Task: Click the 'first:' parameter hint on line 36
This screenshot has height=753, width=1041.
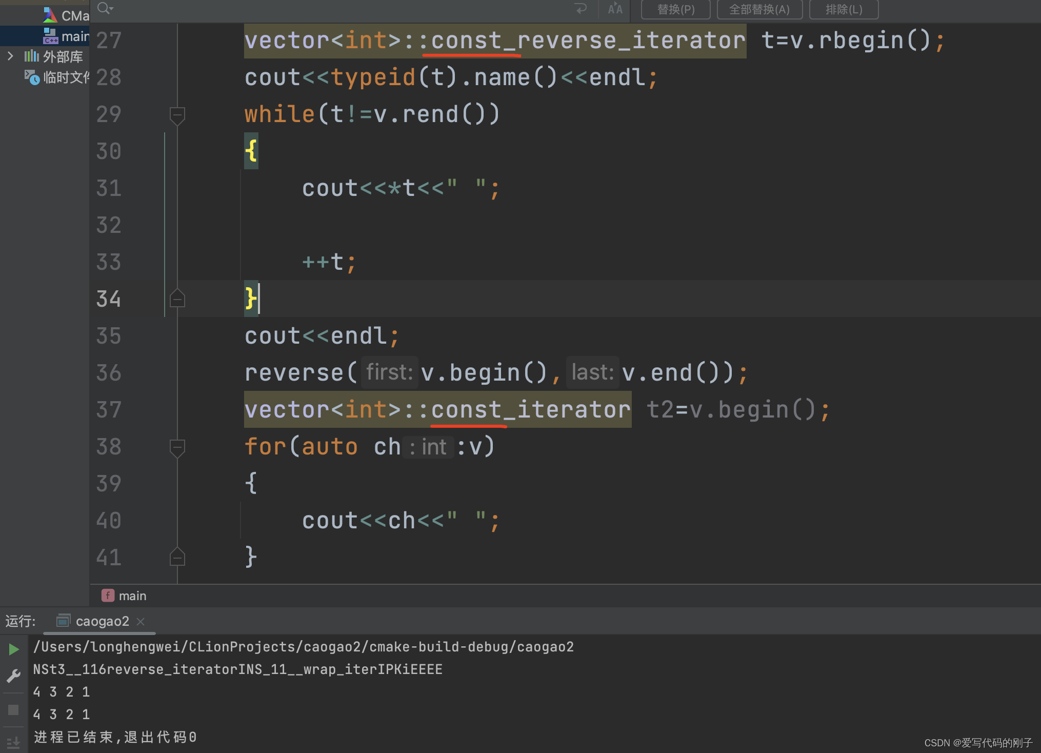Action: tap(389, 372)
